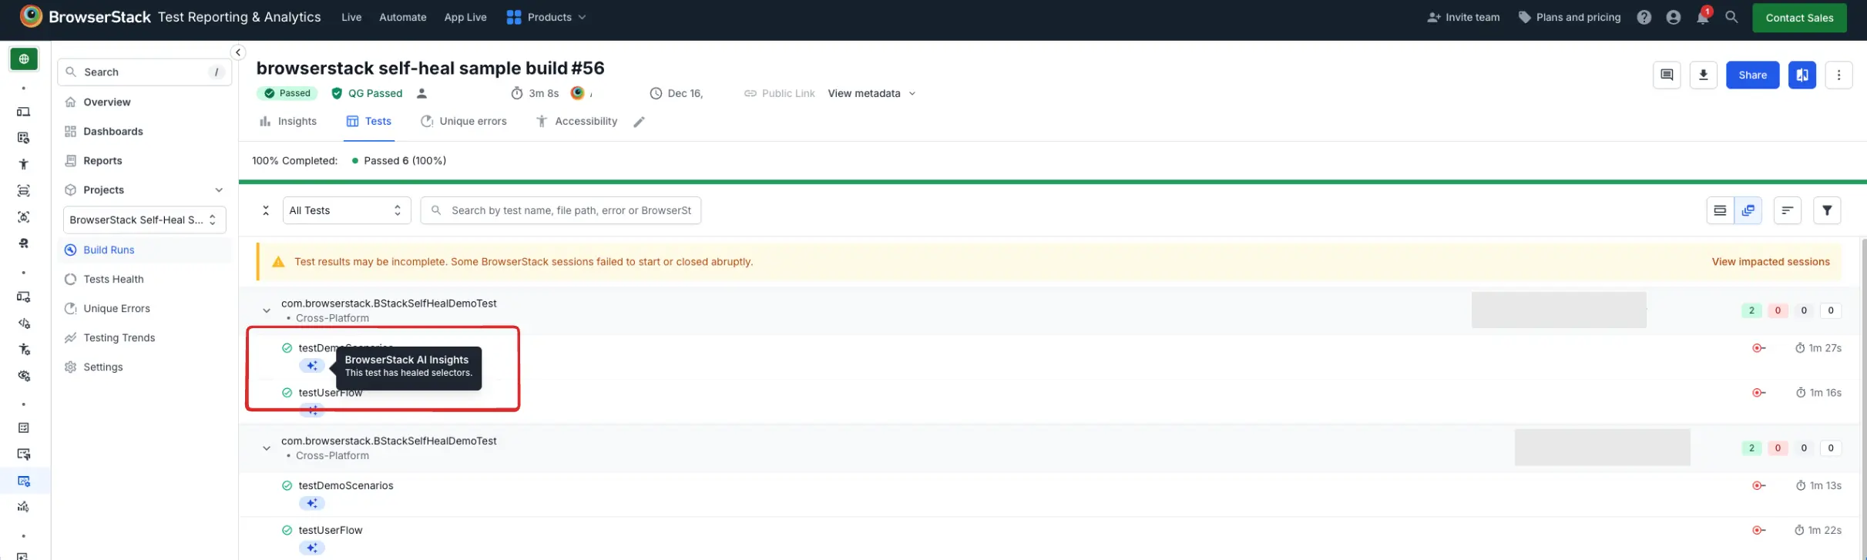This screenshot has height=560, width=1867.
Task: Click the filter funnel icon
Action: click(1826, 210)
